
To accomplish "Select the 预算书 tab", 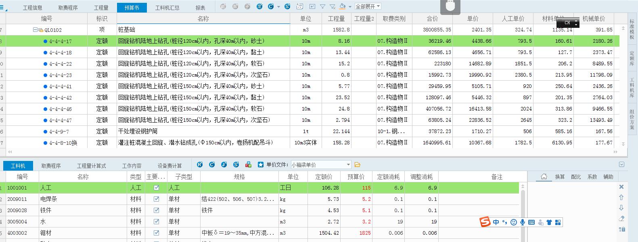I will pos(132,8).
